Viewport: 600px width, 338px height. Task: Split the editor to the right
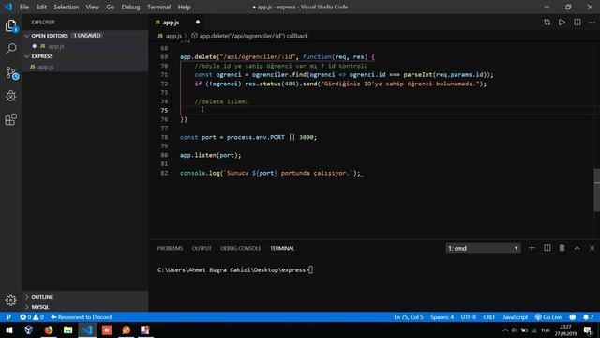tap(577, 23)
